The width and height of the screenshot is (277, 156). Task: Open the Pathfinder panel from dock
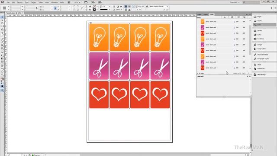coord(264,68)
